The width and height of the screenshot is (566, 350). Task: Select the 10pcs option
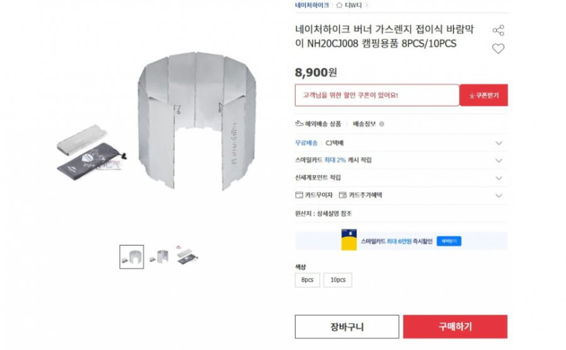pyautogui.click(x=338, y=279)
